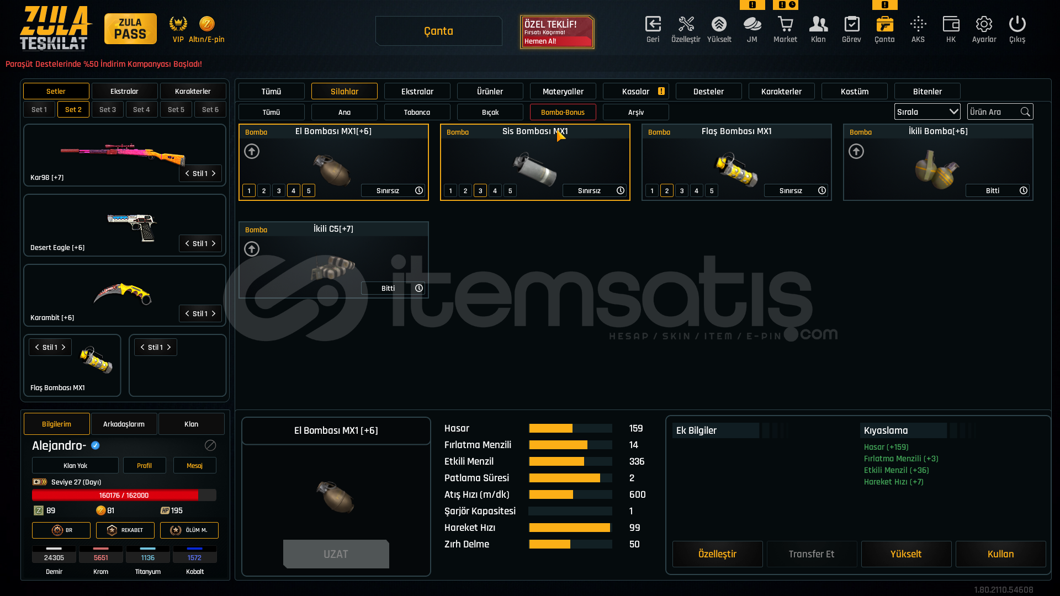Click previous style arrow for Karambit
Screen dimensions: 1060x596
(187, 314)
